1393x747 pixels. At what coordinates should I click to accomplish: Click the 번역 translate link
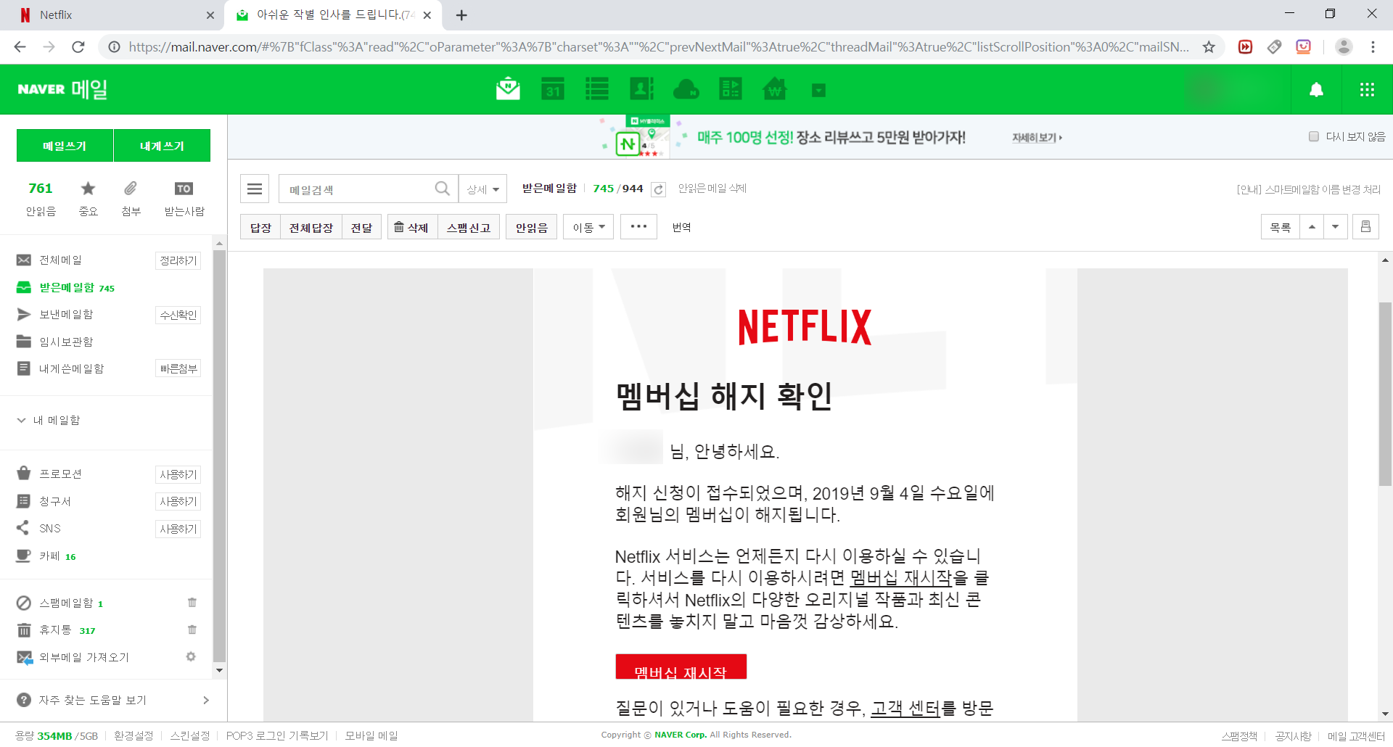coord(681,227)
